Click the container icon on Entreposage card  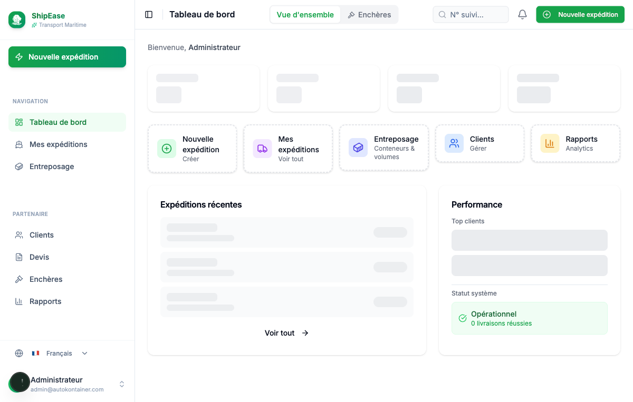click(x=358, y=148)
